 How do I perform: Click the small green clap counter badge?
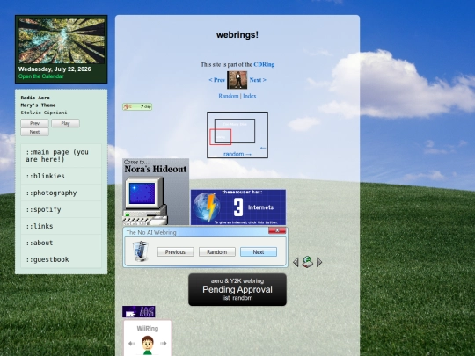(x=137, y=106)
